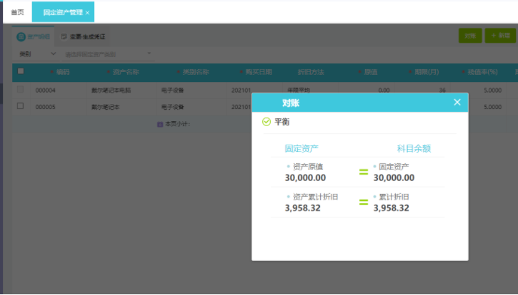The width and height of the screenshot is (518, 295).
Task: Click asset name 戴尔笔记本电脑
Action: point(111,90)
